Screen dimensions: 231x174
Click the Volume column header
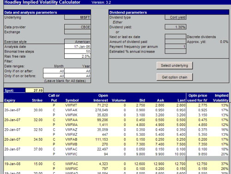119,100
